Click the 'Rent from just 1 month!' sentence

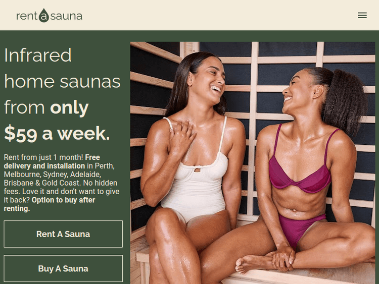click(x=43, y=157)
